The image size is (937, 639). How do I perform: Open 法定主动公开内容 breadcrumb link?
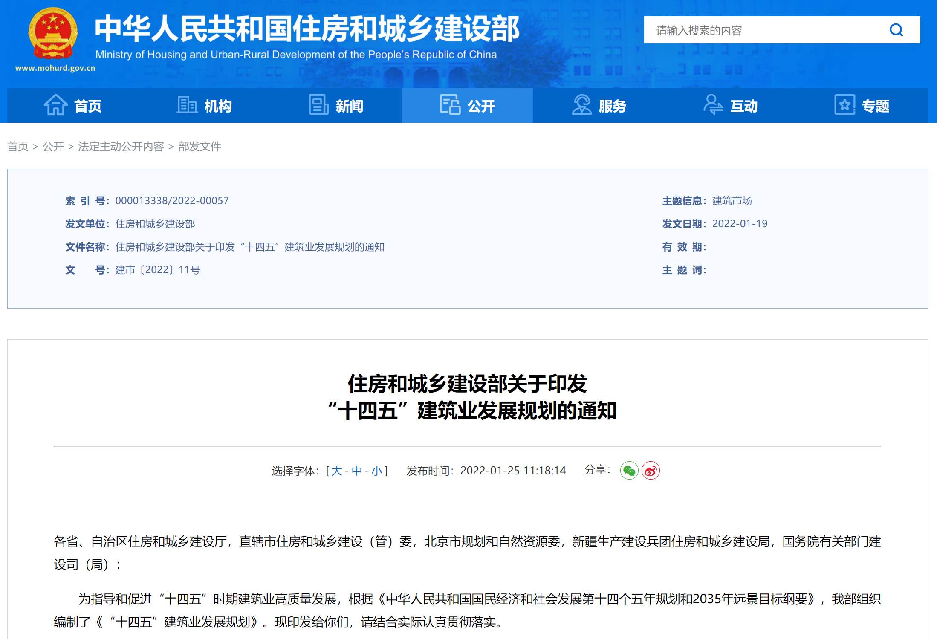click(121, 147)
